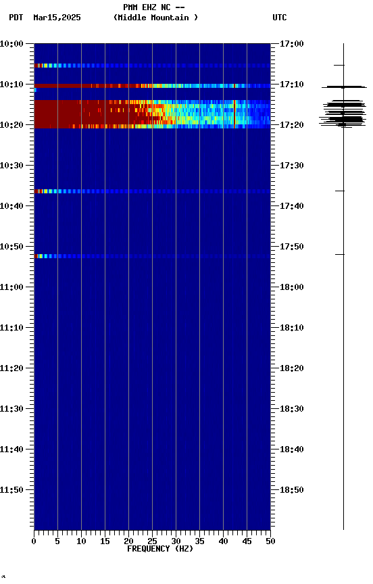Click the 20 Hz frequency axis label
Image resolution: width=373 pixels, height=584 pixels.
pyautogui.click(x=128, y=541)
